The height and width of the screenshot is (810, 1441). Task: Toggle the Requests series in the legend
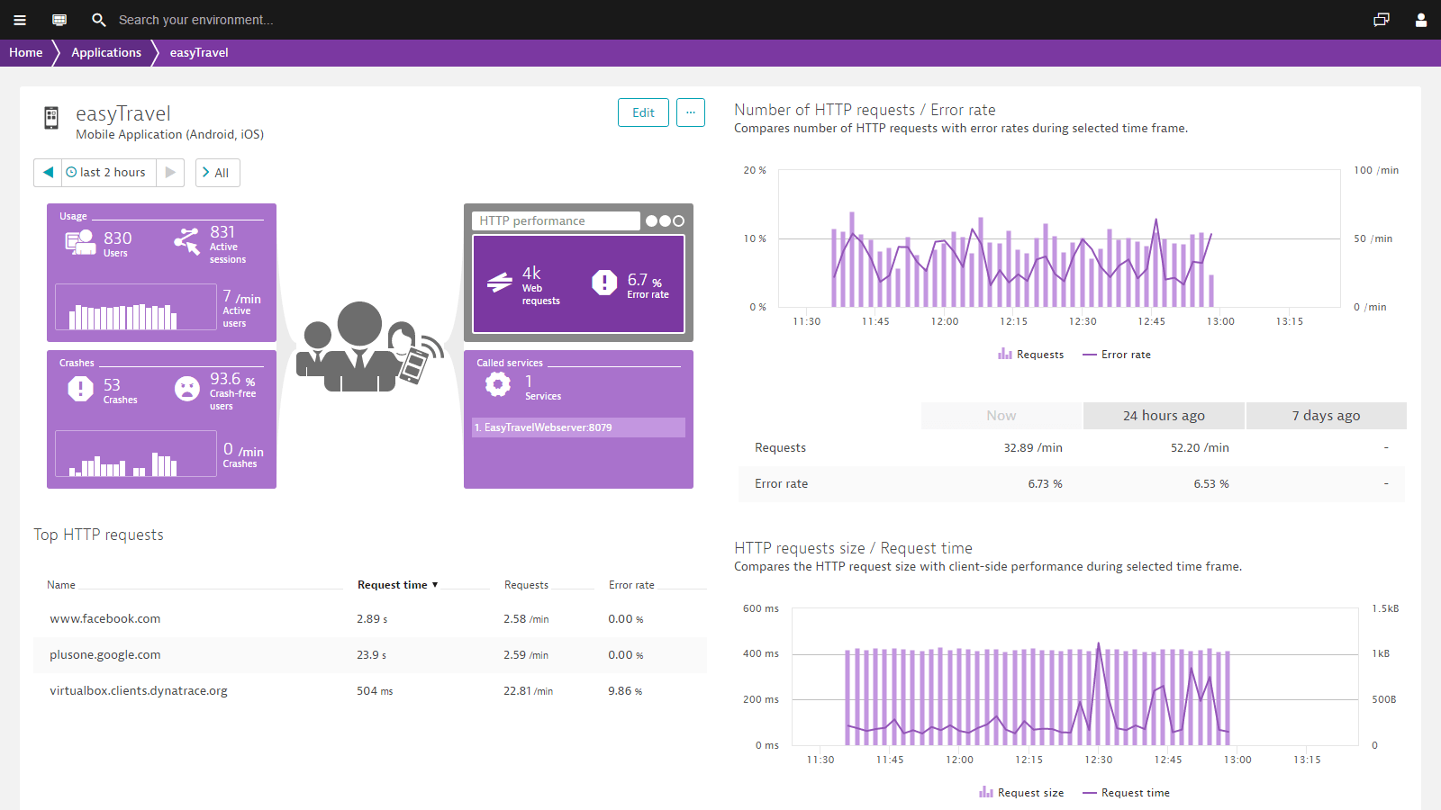pyautogui.click(x=1031, y=354)
